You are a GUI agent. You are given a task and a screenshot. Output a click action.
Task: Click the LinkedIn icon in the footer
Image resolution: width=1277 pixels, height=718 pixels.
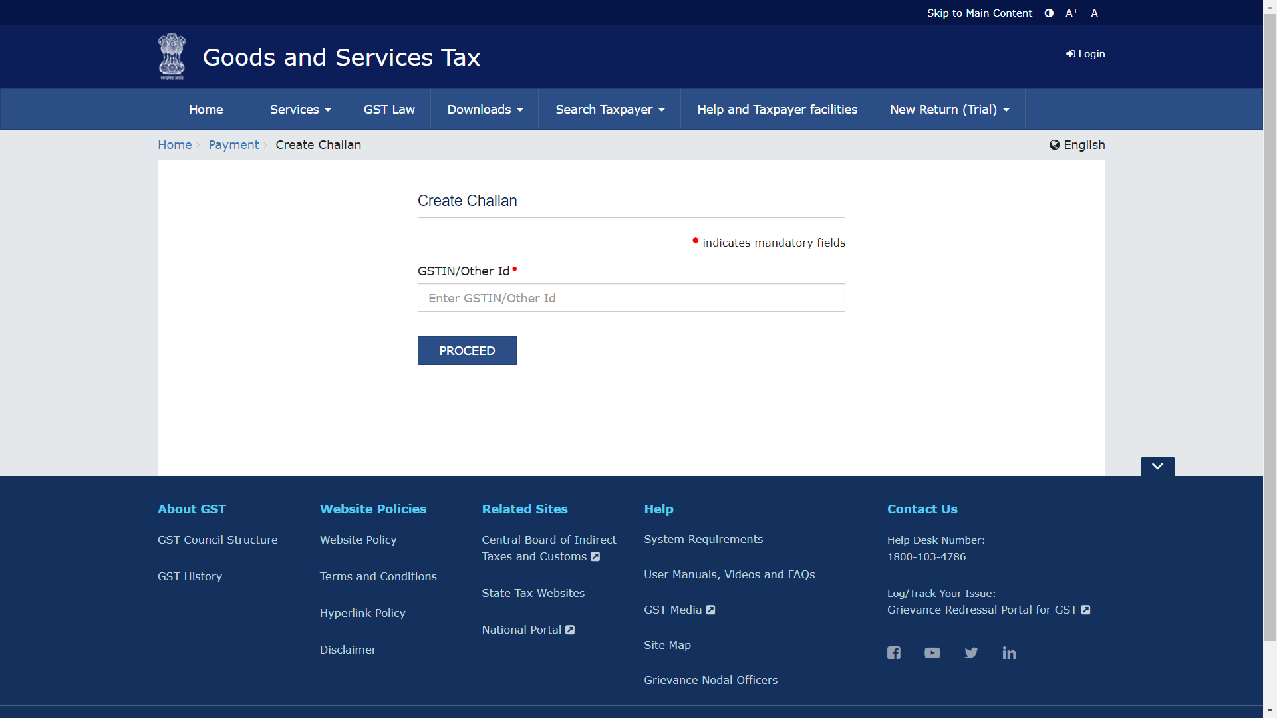point(1009,652)
